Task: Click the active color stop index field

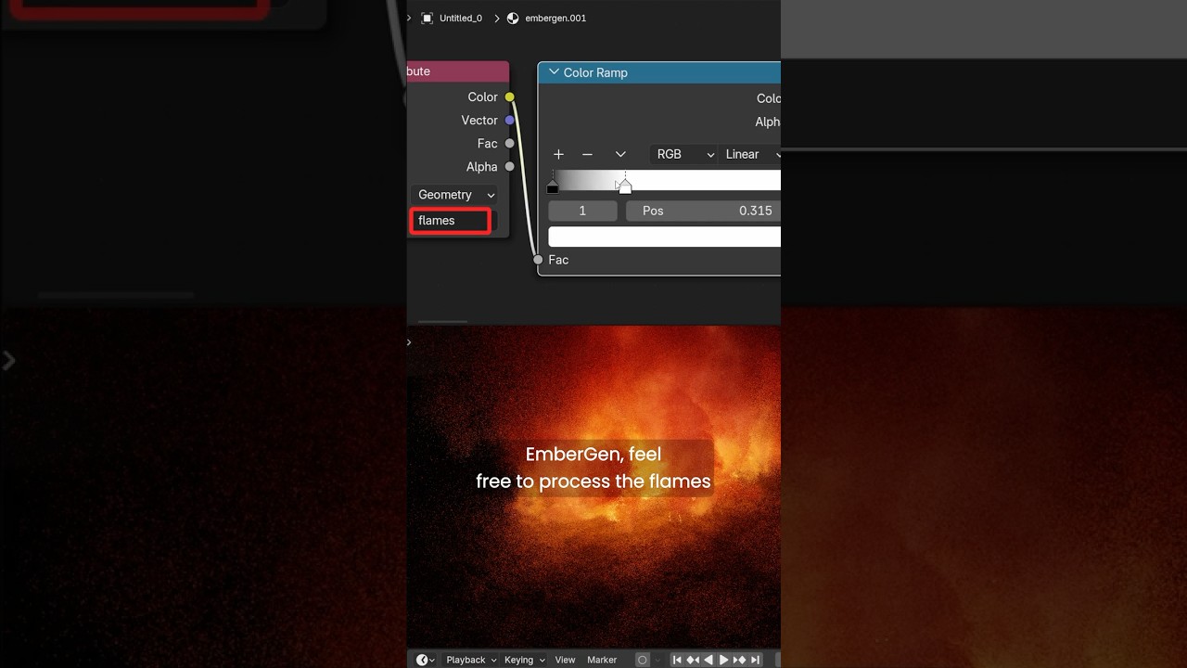Action: (582, 211)
